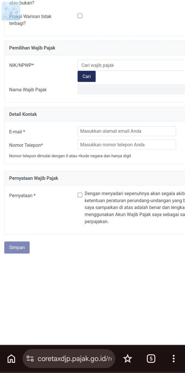Click the phone number format hint text

point(70,156)
